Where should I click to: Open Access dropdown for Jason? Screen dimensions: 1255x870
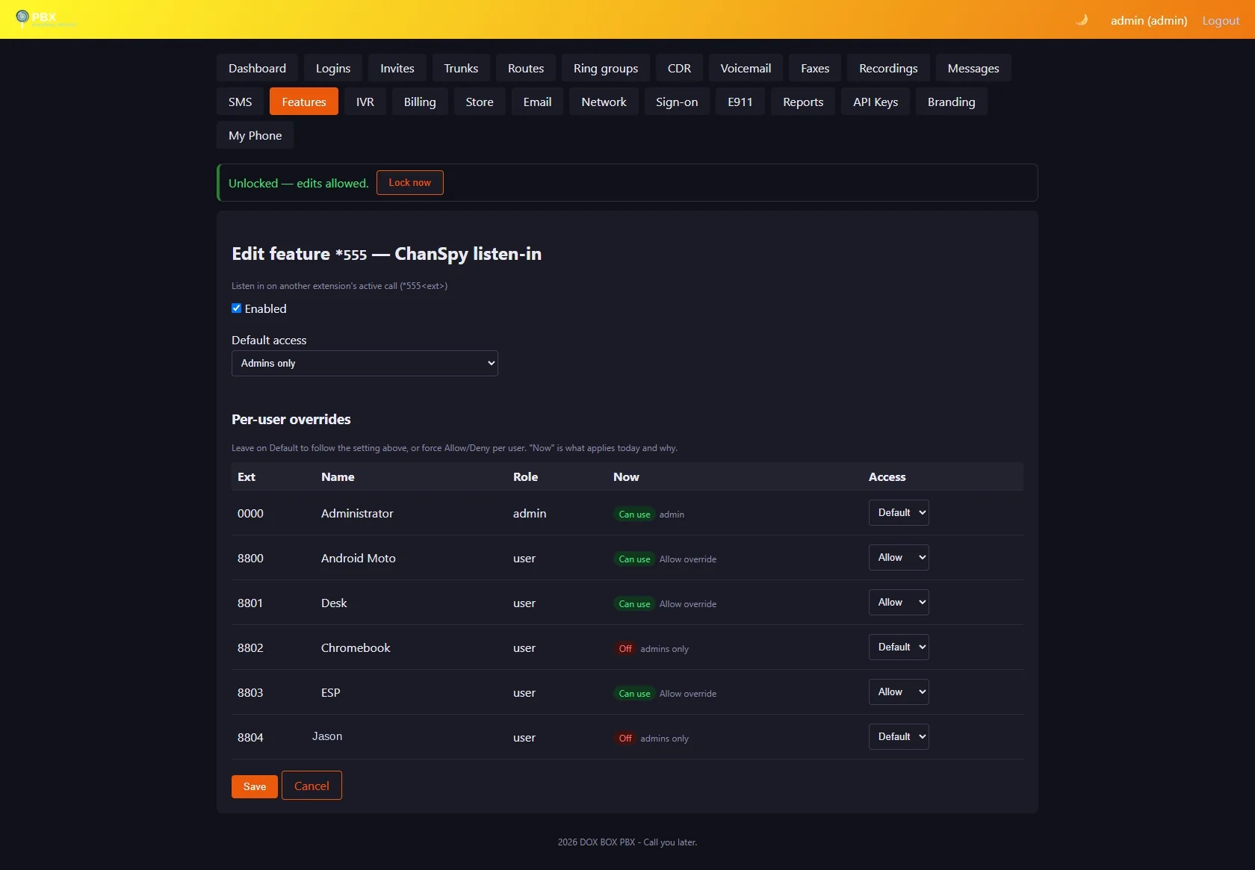point(899,737)
